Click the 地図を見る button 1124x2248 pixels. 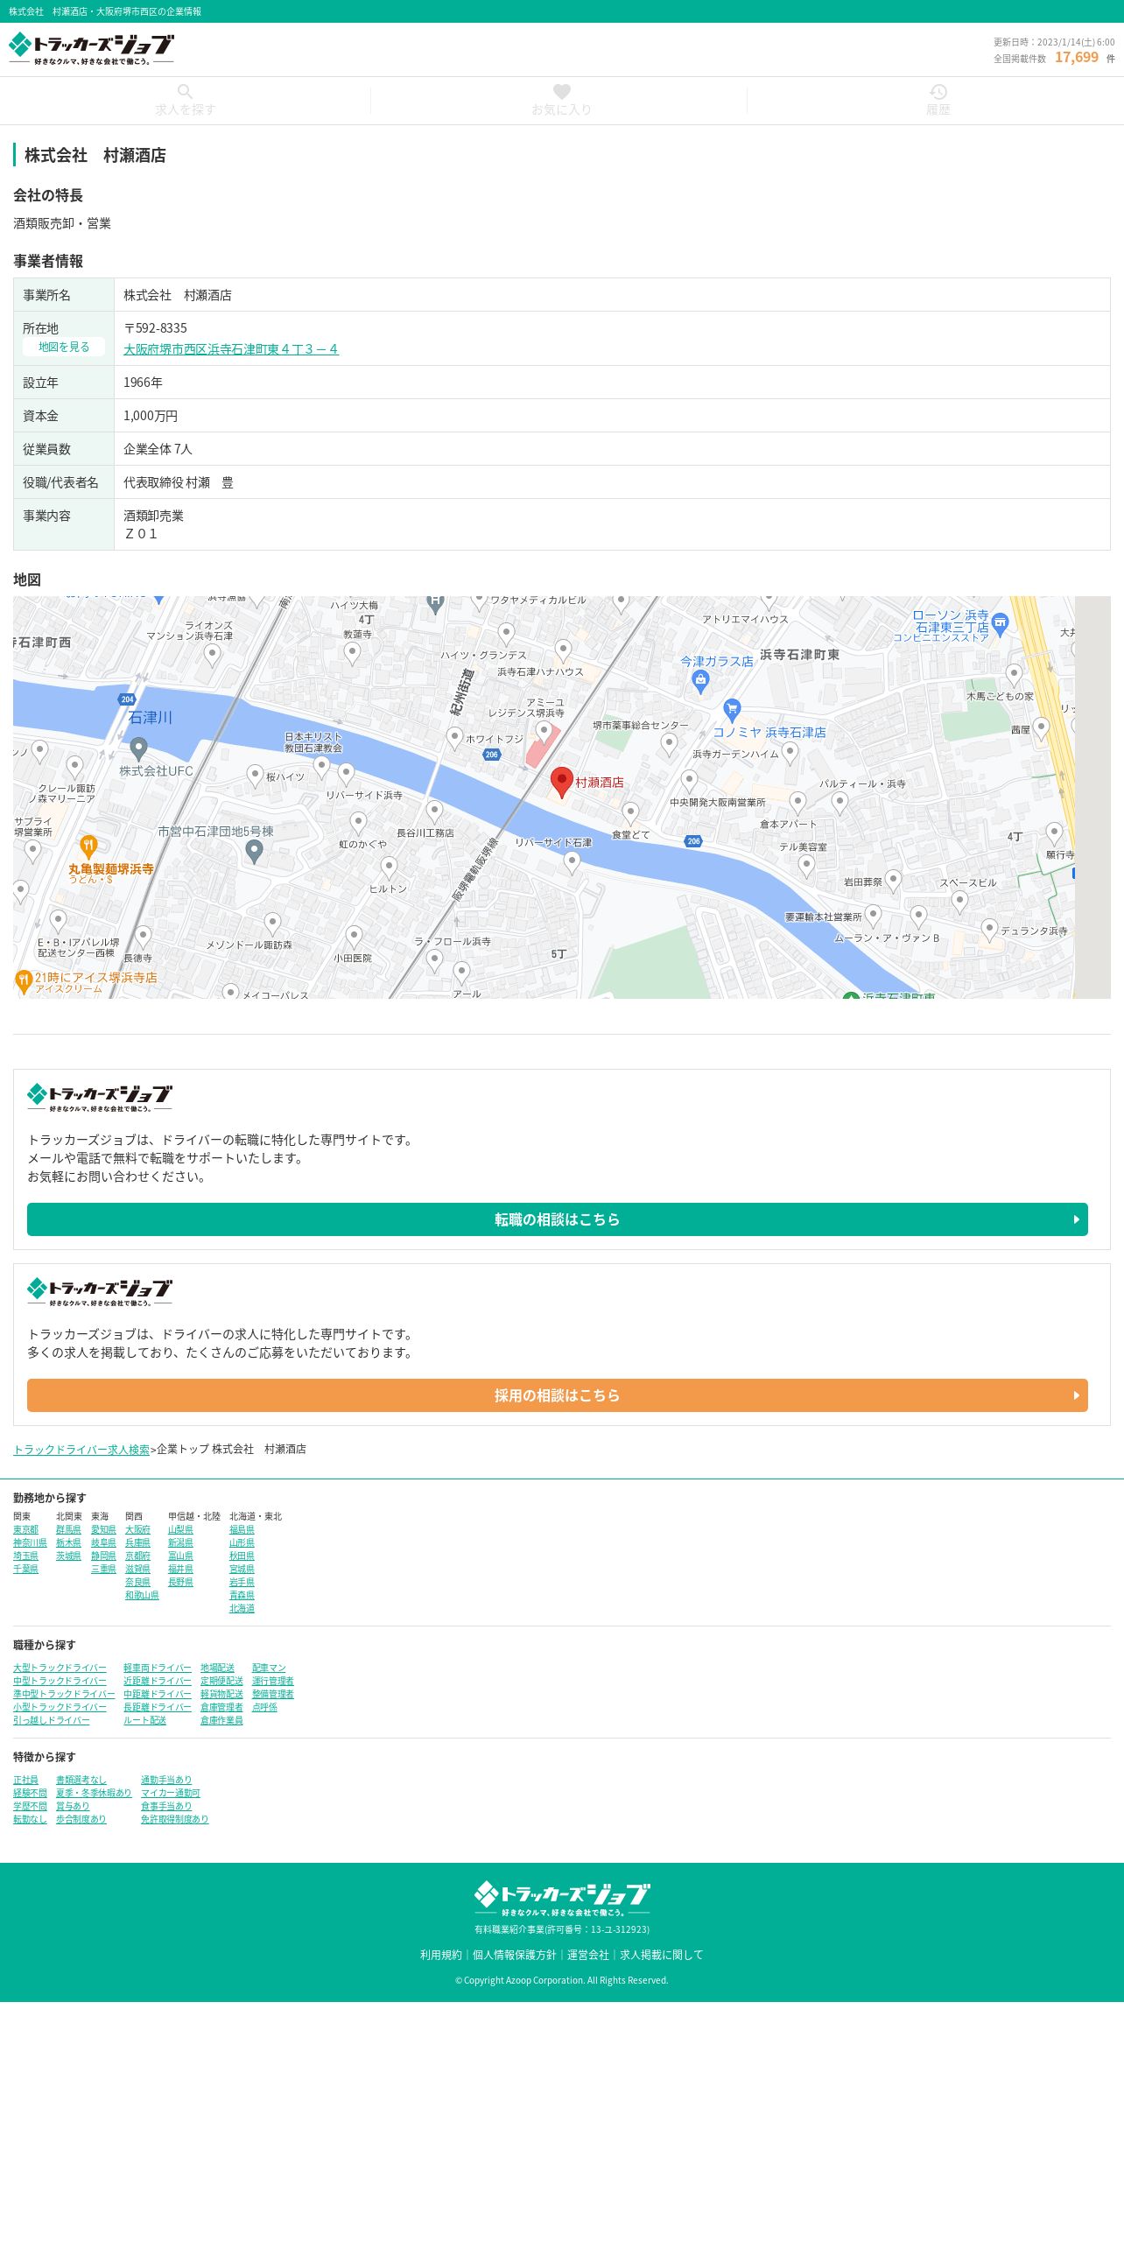pyautogui.click(x=64, y=348)
